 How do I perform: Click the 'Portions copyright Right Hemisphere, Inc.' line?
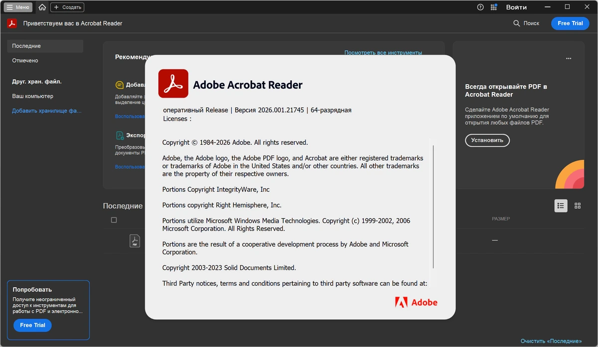[222, 205]
